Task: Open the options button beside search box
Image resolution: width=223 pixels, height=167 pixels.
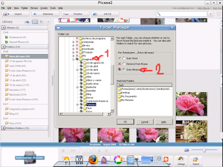Action: coord(210,14)
